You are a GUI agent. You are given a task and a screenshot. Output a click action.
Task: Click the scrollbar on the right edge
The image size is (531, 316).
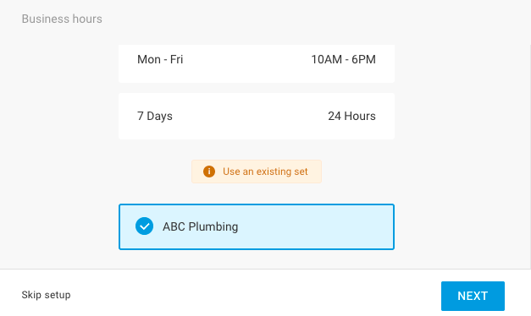point(529,155)
